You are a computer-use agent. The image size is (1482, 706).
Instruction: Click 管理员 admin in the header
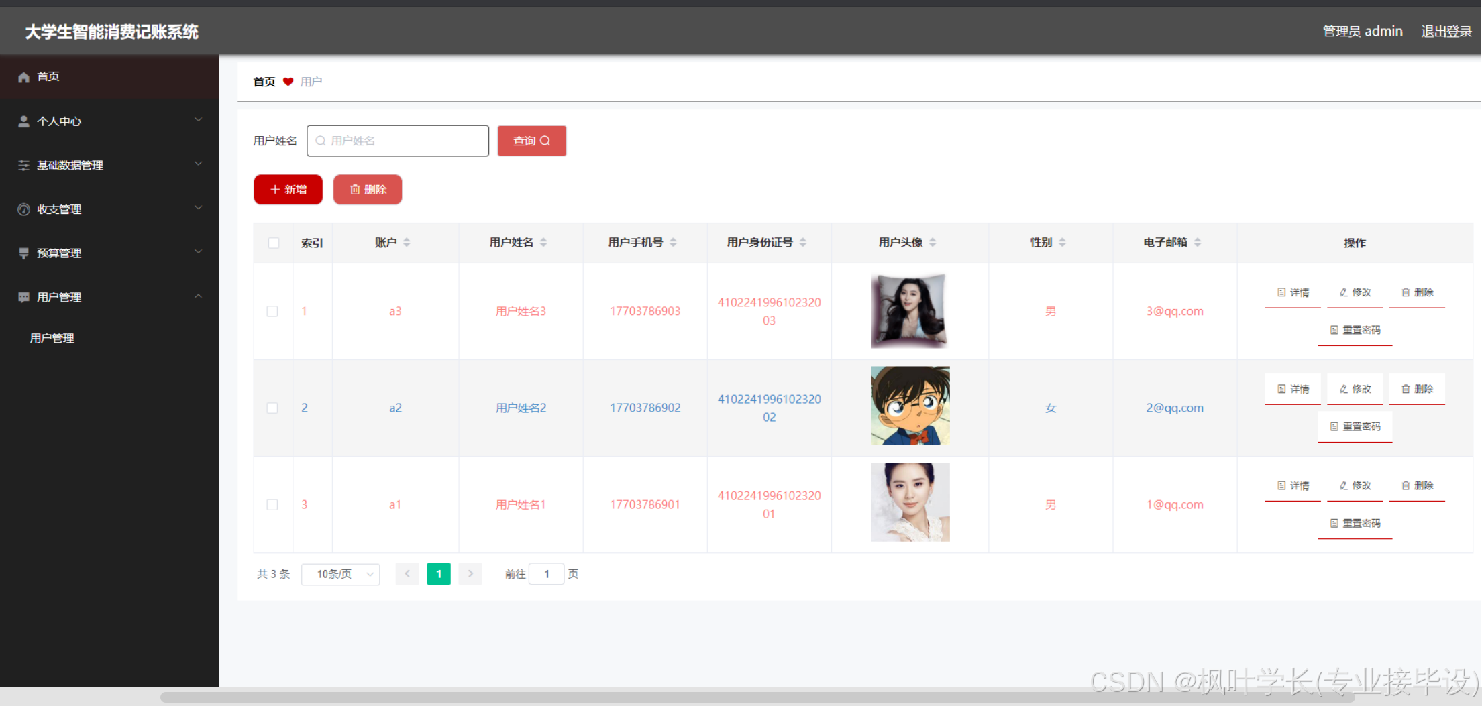1363,32
